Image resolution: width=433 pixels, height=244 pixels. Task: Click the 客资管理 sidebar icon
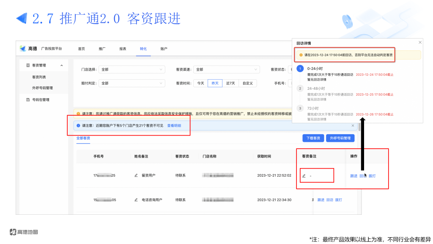28,65
